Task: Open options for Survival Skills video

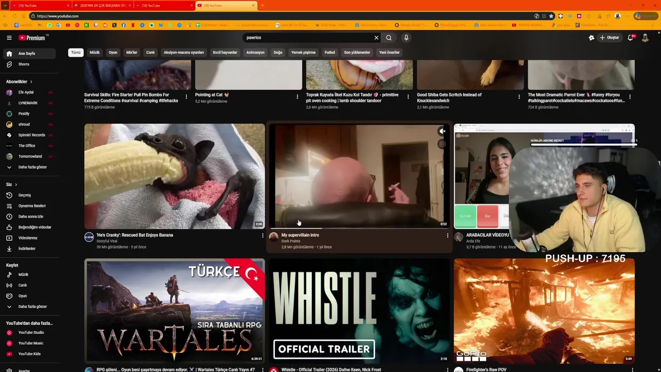Action: [186, 97]
